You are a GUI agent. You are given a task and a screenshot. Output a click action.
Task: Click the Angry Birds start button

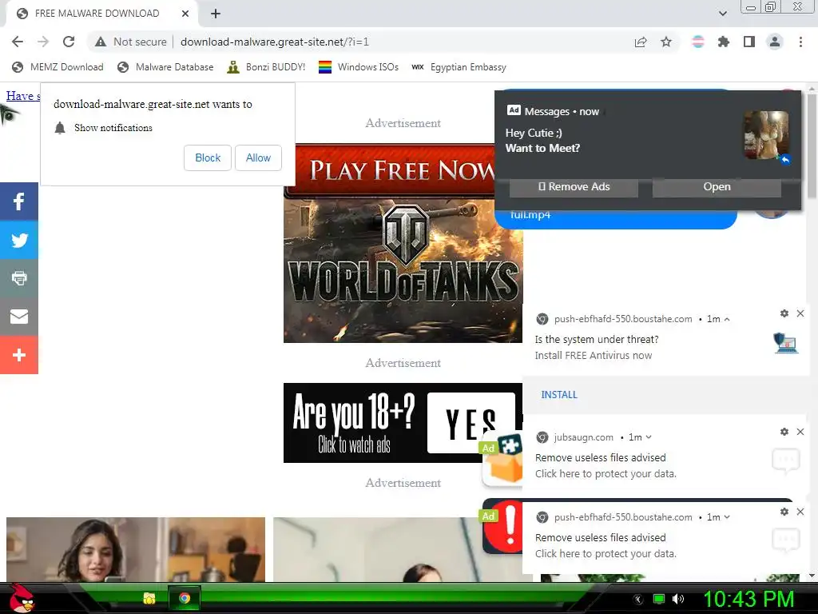tap(22, 598)
